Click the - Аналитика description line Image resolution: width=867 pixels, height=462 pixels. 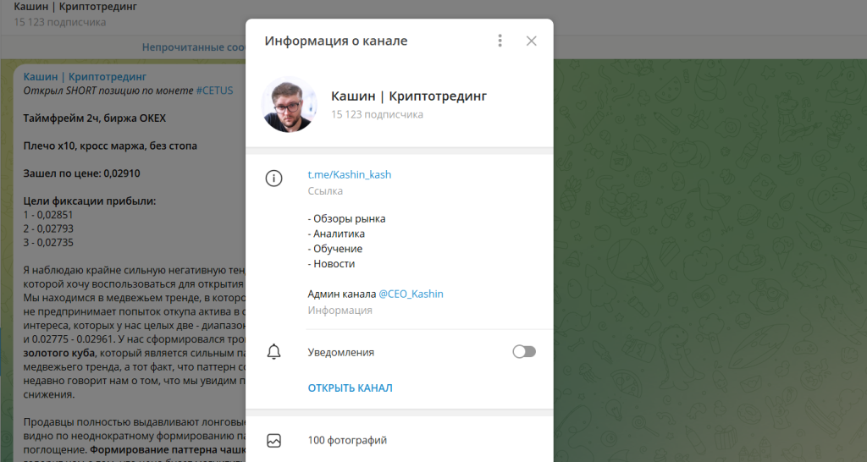coord(336,234)
